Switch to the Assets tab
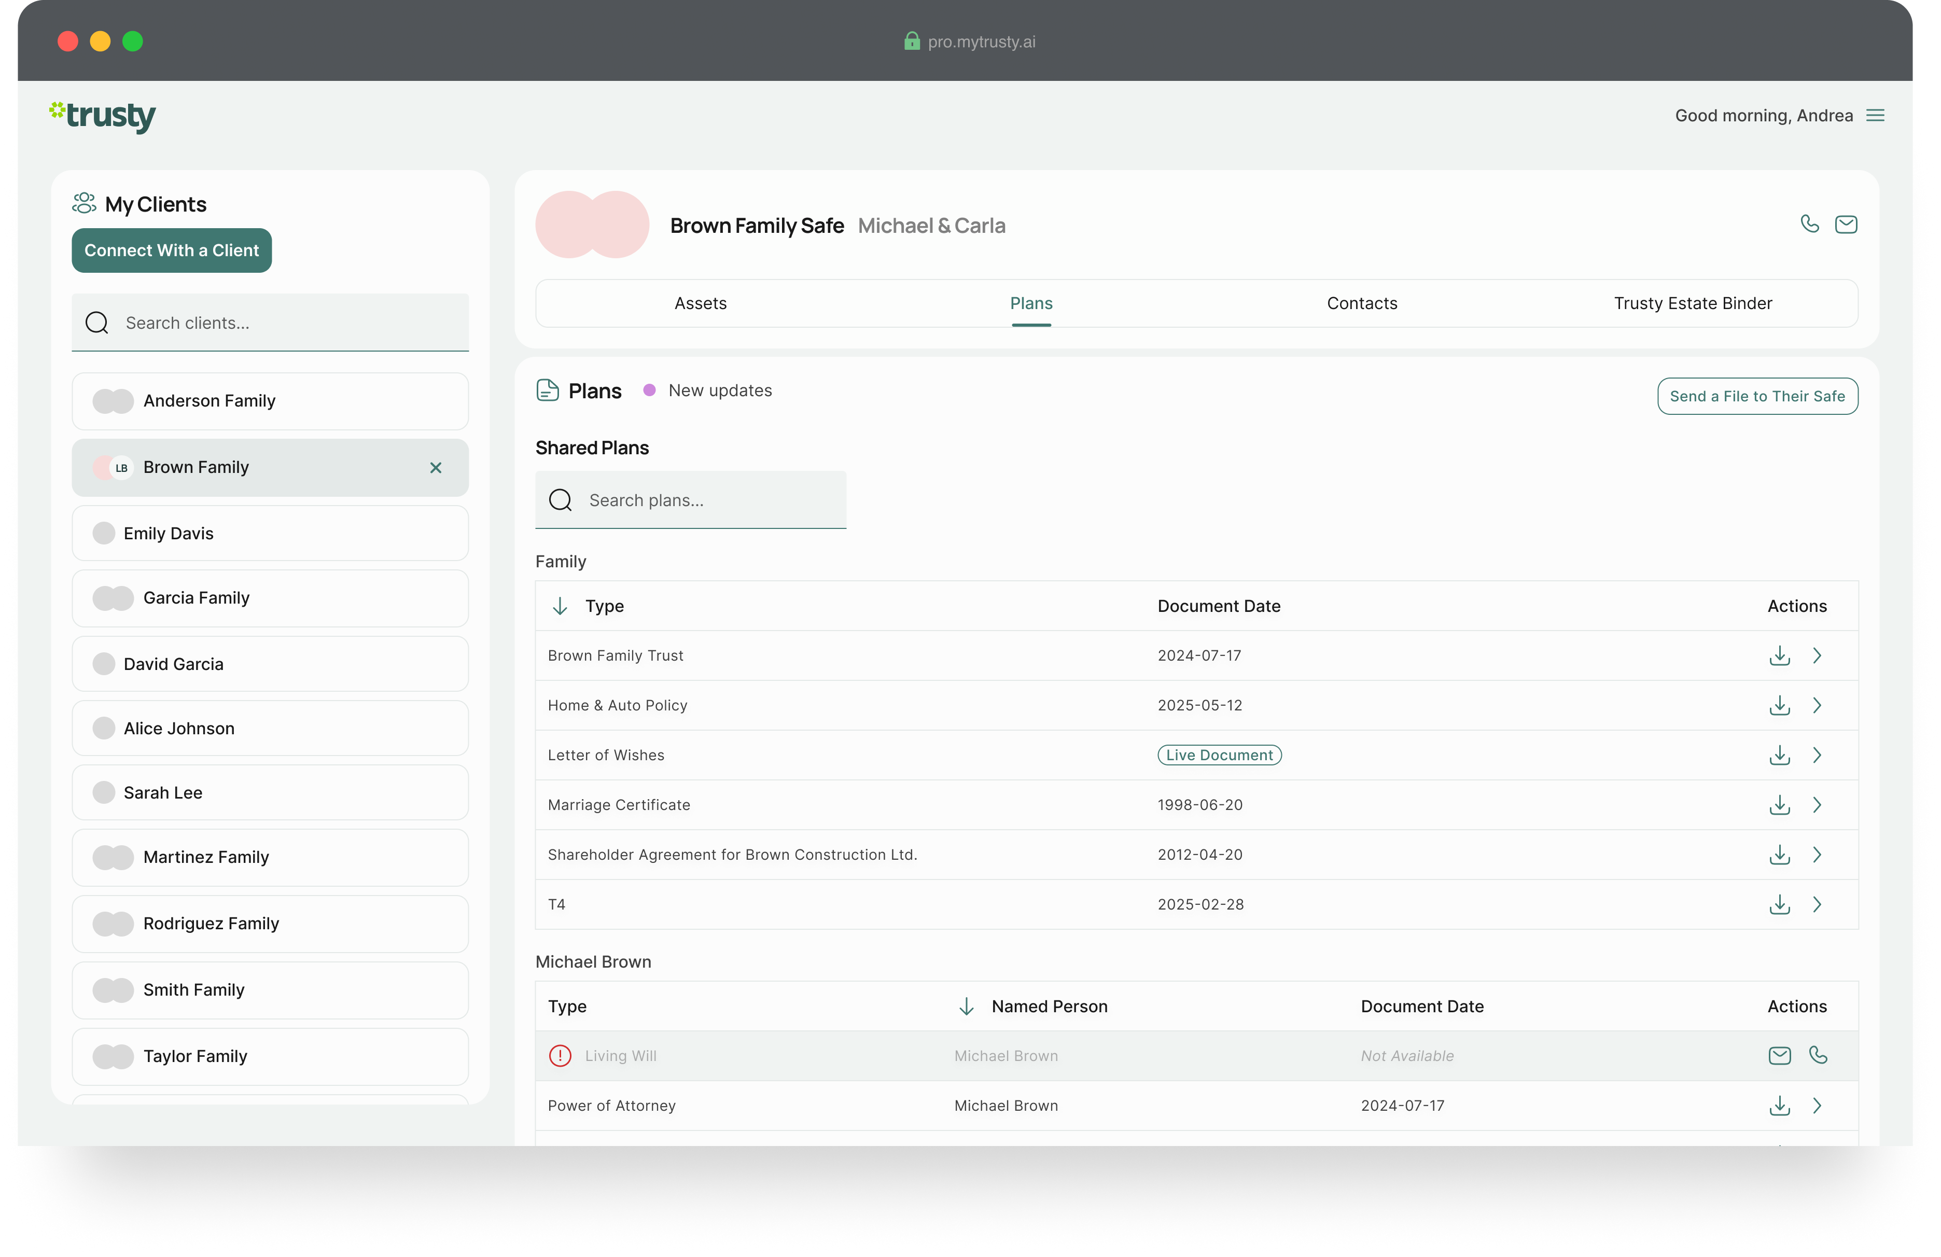 [700, 303]
